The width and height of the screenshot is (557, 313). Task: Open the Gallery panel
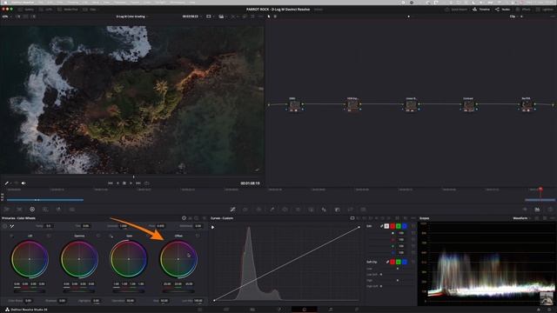(x=26, y=10)
